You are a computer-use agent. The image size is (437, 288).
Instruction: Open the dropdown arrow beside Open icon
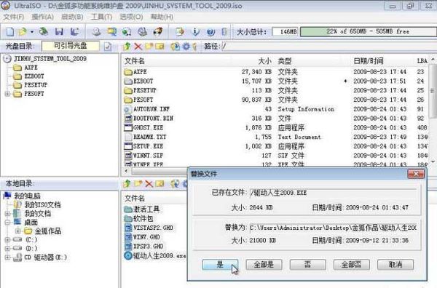[x=32, y=32]
